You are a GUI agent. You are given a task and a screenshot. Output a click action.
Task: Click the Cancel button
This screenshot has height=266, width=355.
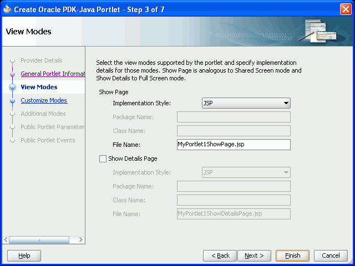(331, 255)
